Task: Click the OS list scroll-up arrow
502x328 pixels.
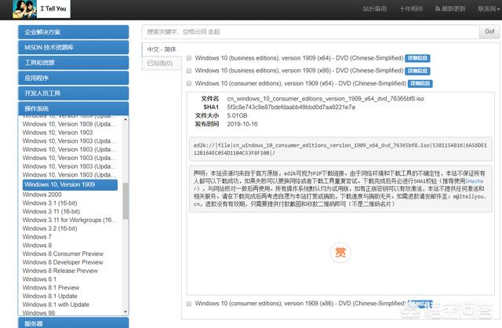Action: point(125,119)
